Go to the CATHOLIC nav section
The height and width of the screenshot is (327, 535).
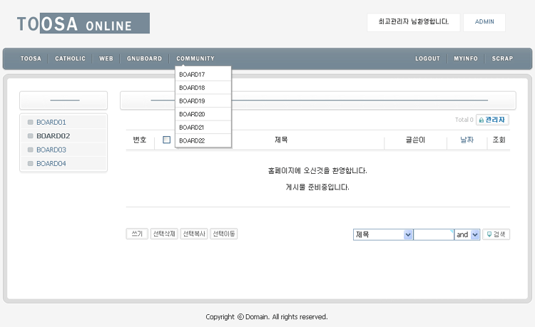pos(70,58)
